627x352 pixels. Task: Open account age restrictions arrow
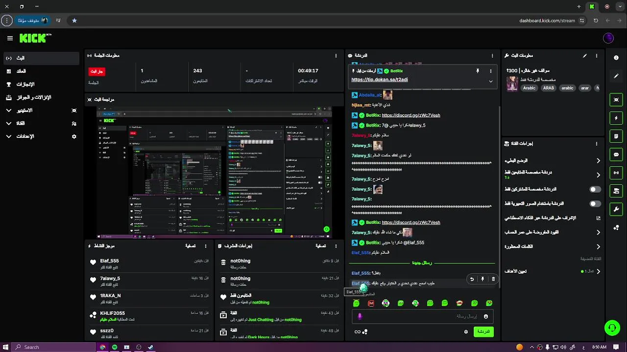click(598, 232)
